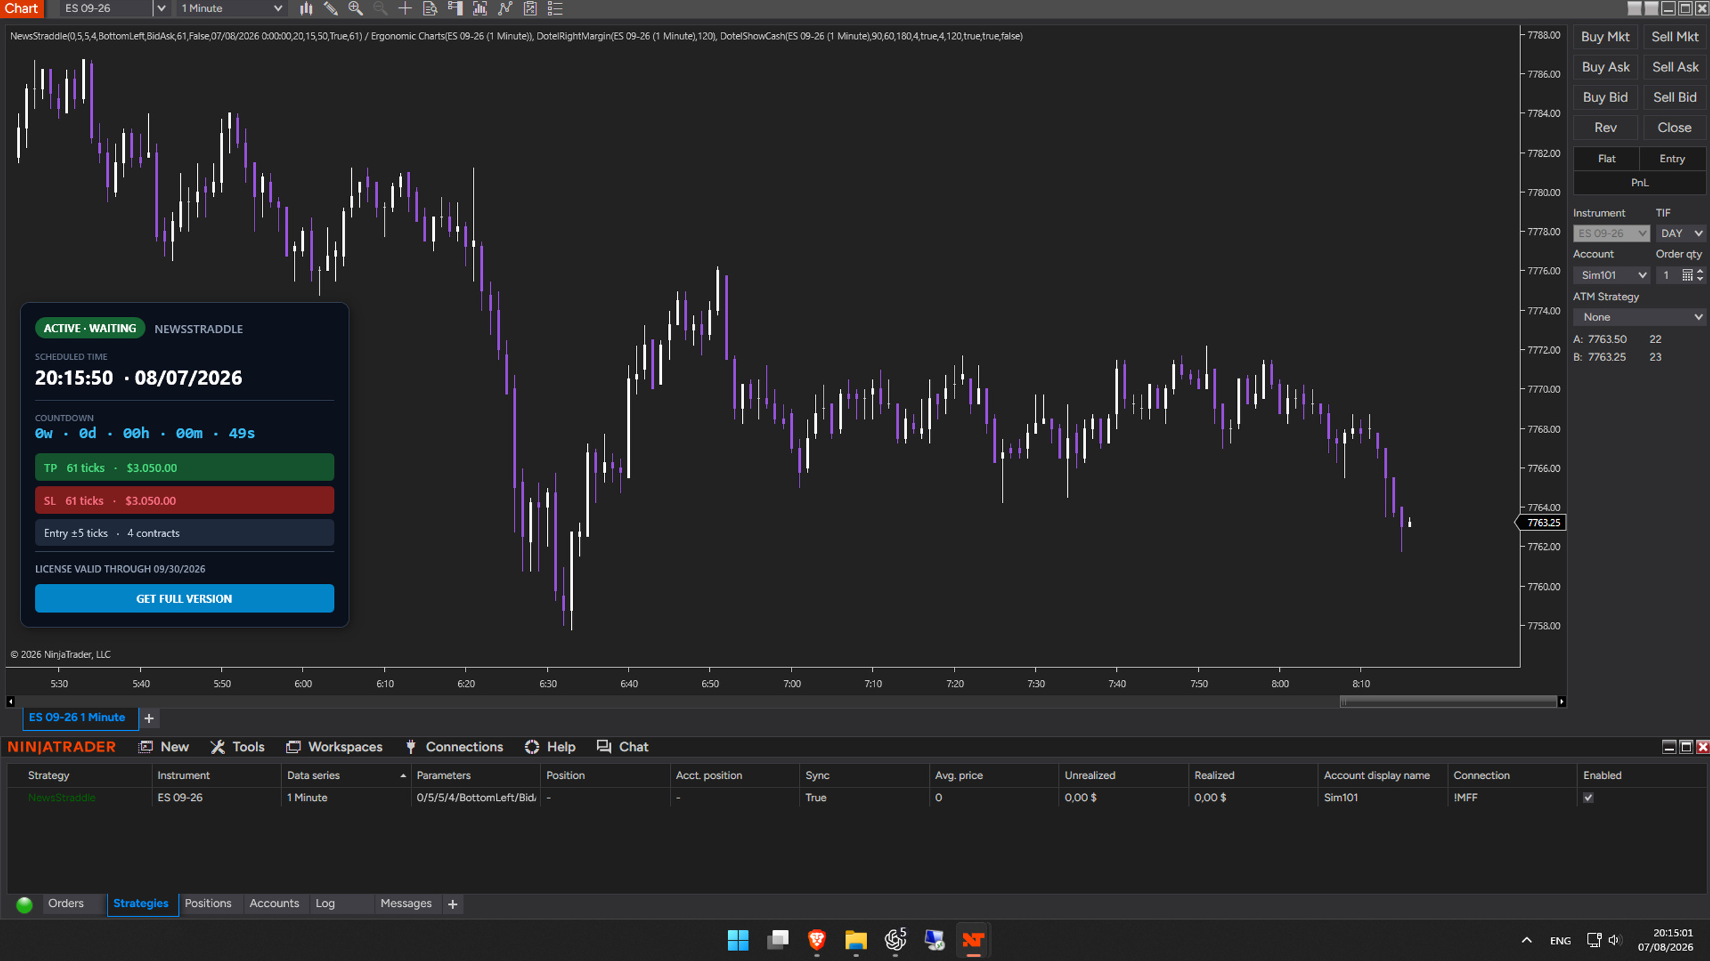Click the chart horizontal scrollbar thumb
Image resolution: width=1710 pixels, height=961 pixels.
point(1448,701)
